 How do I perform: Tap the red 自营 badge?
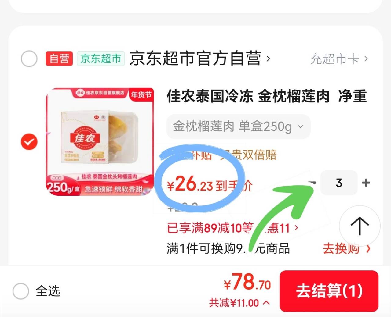coord(59,59)
